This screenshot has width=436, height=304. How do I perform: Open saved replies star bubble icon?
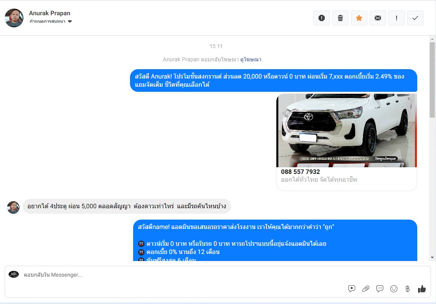pos(352,289)
